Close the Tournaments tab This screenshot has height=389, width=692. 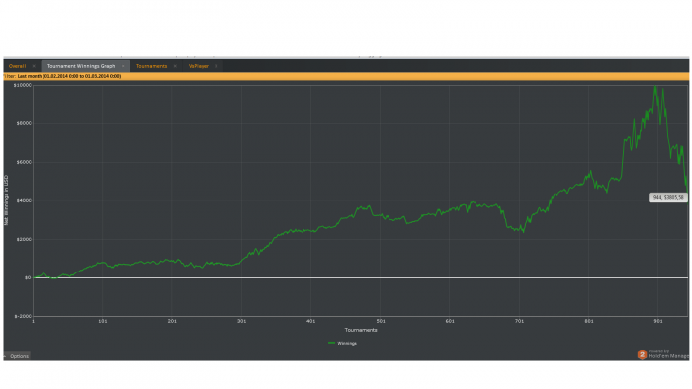pos(175,66)
